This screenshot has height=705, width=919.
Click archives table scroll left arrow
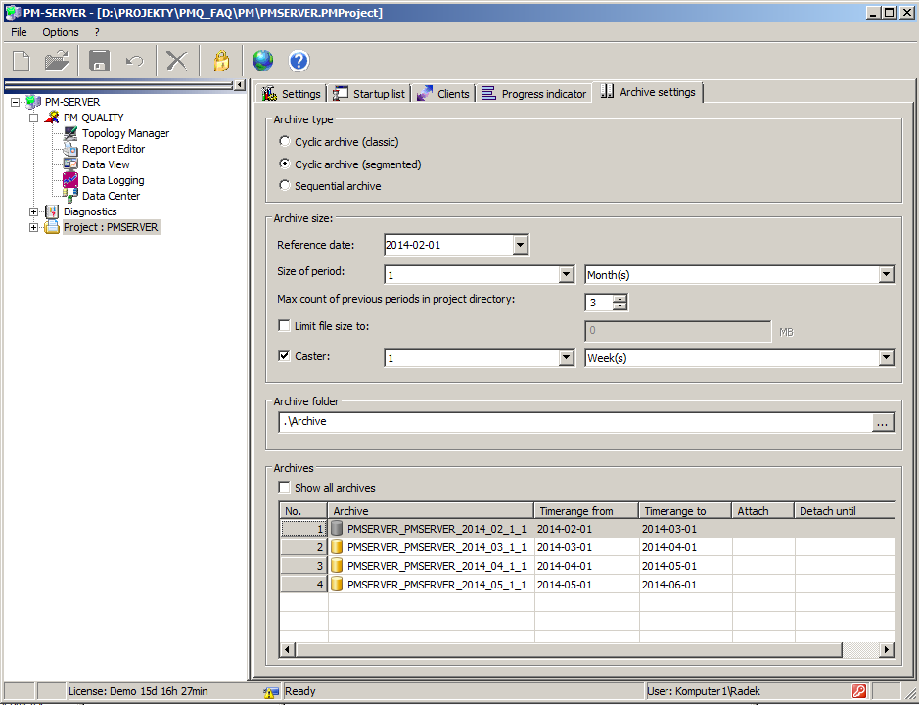[x=287, y=650]
